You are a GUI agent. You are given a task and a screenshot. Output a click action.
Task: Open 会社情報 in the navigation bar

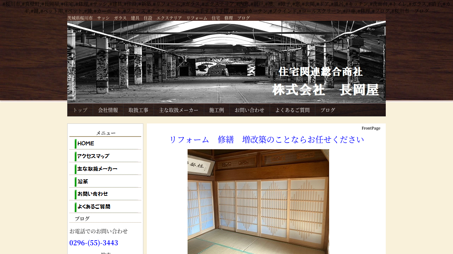click(108, 110)
